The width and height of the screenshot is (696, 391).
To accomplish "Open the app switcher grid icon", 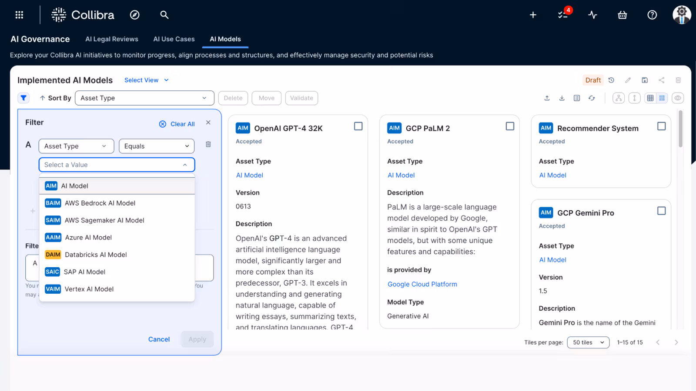I will [x=19, y=15].
